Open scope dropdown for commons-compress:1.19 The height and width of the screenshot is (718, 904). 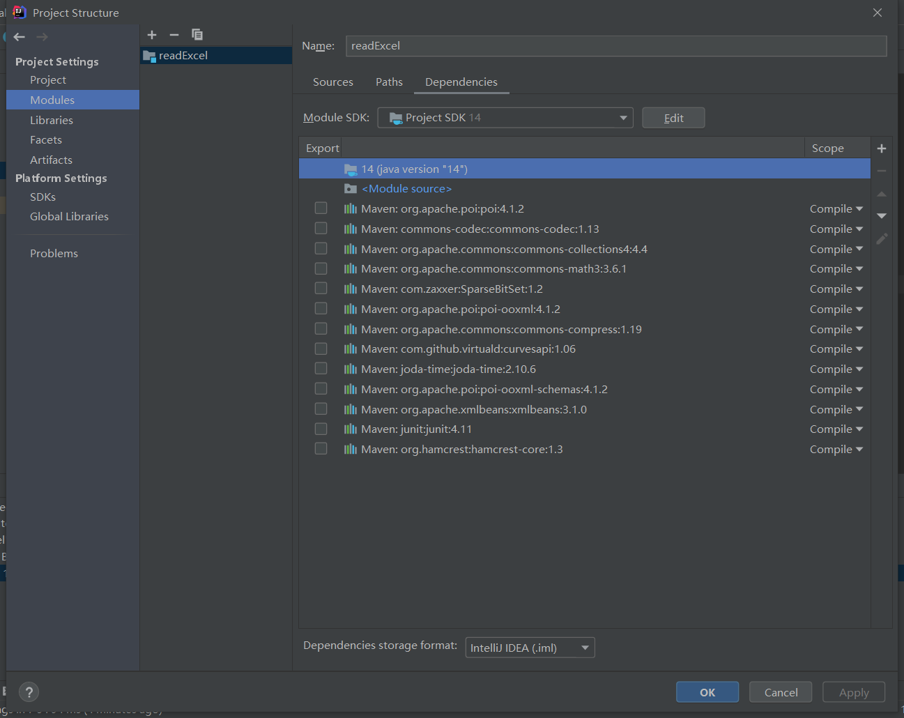click(836, 329)
